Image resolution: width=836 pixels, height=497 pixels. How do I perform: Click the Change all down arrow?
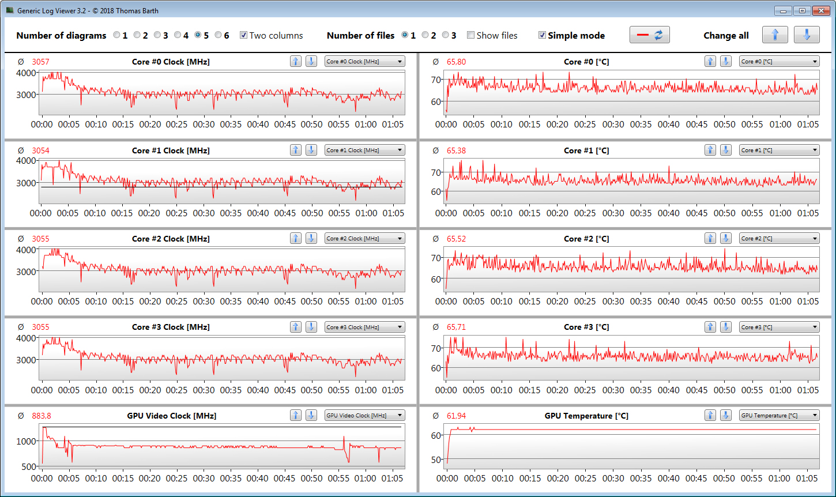806,35
